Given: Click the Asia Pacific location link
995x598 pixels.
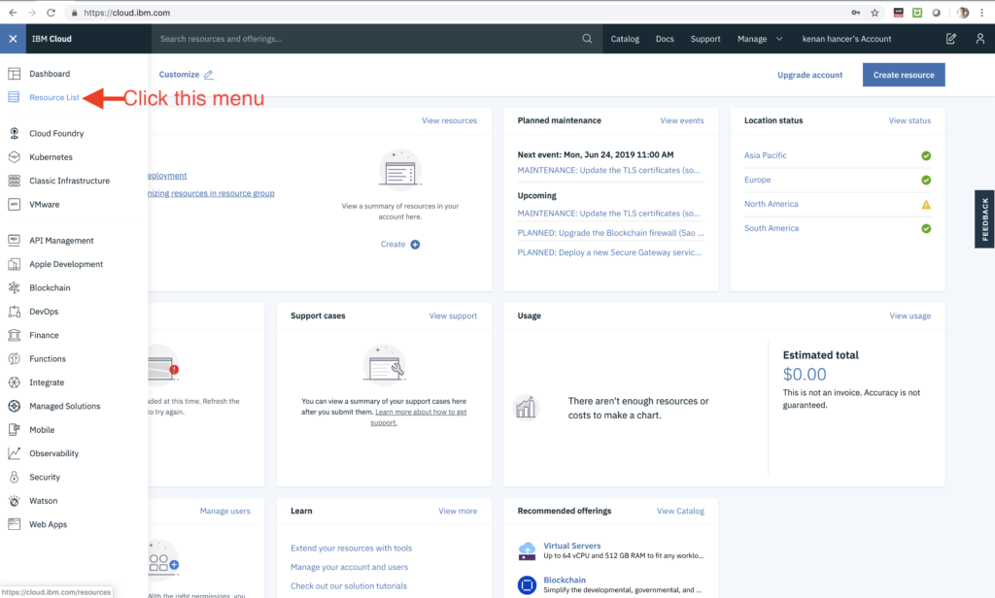Looking at the screenshot, I should pyautogui.click(x=766, y=155).
